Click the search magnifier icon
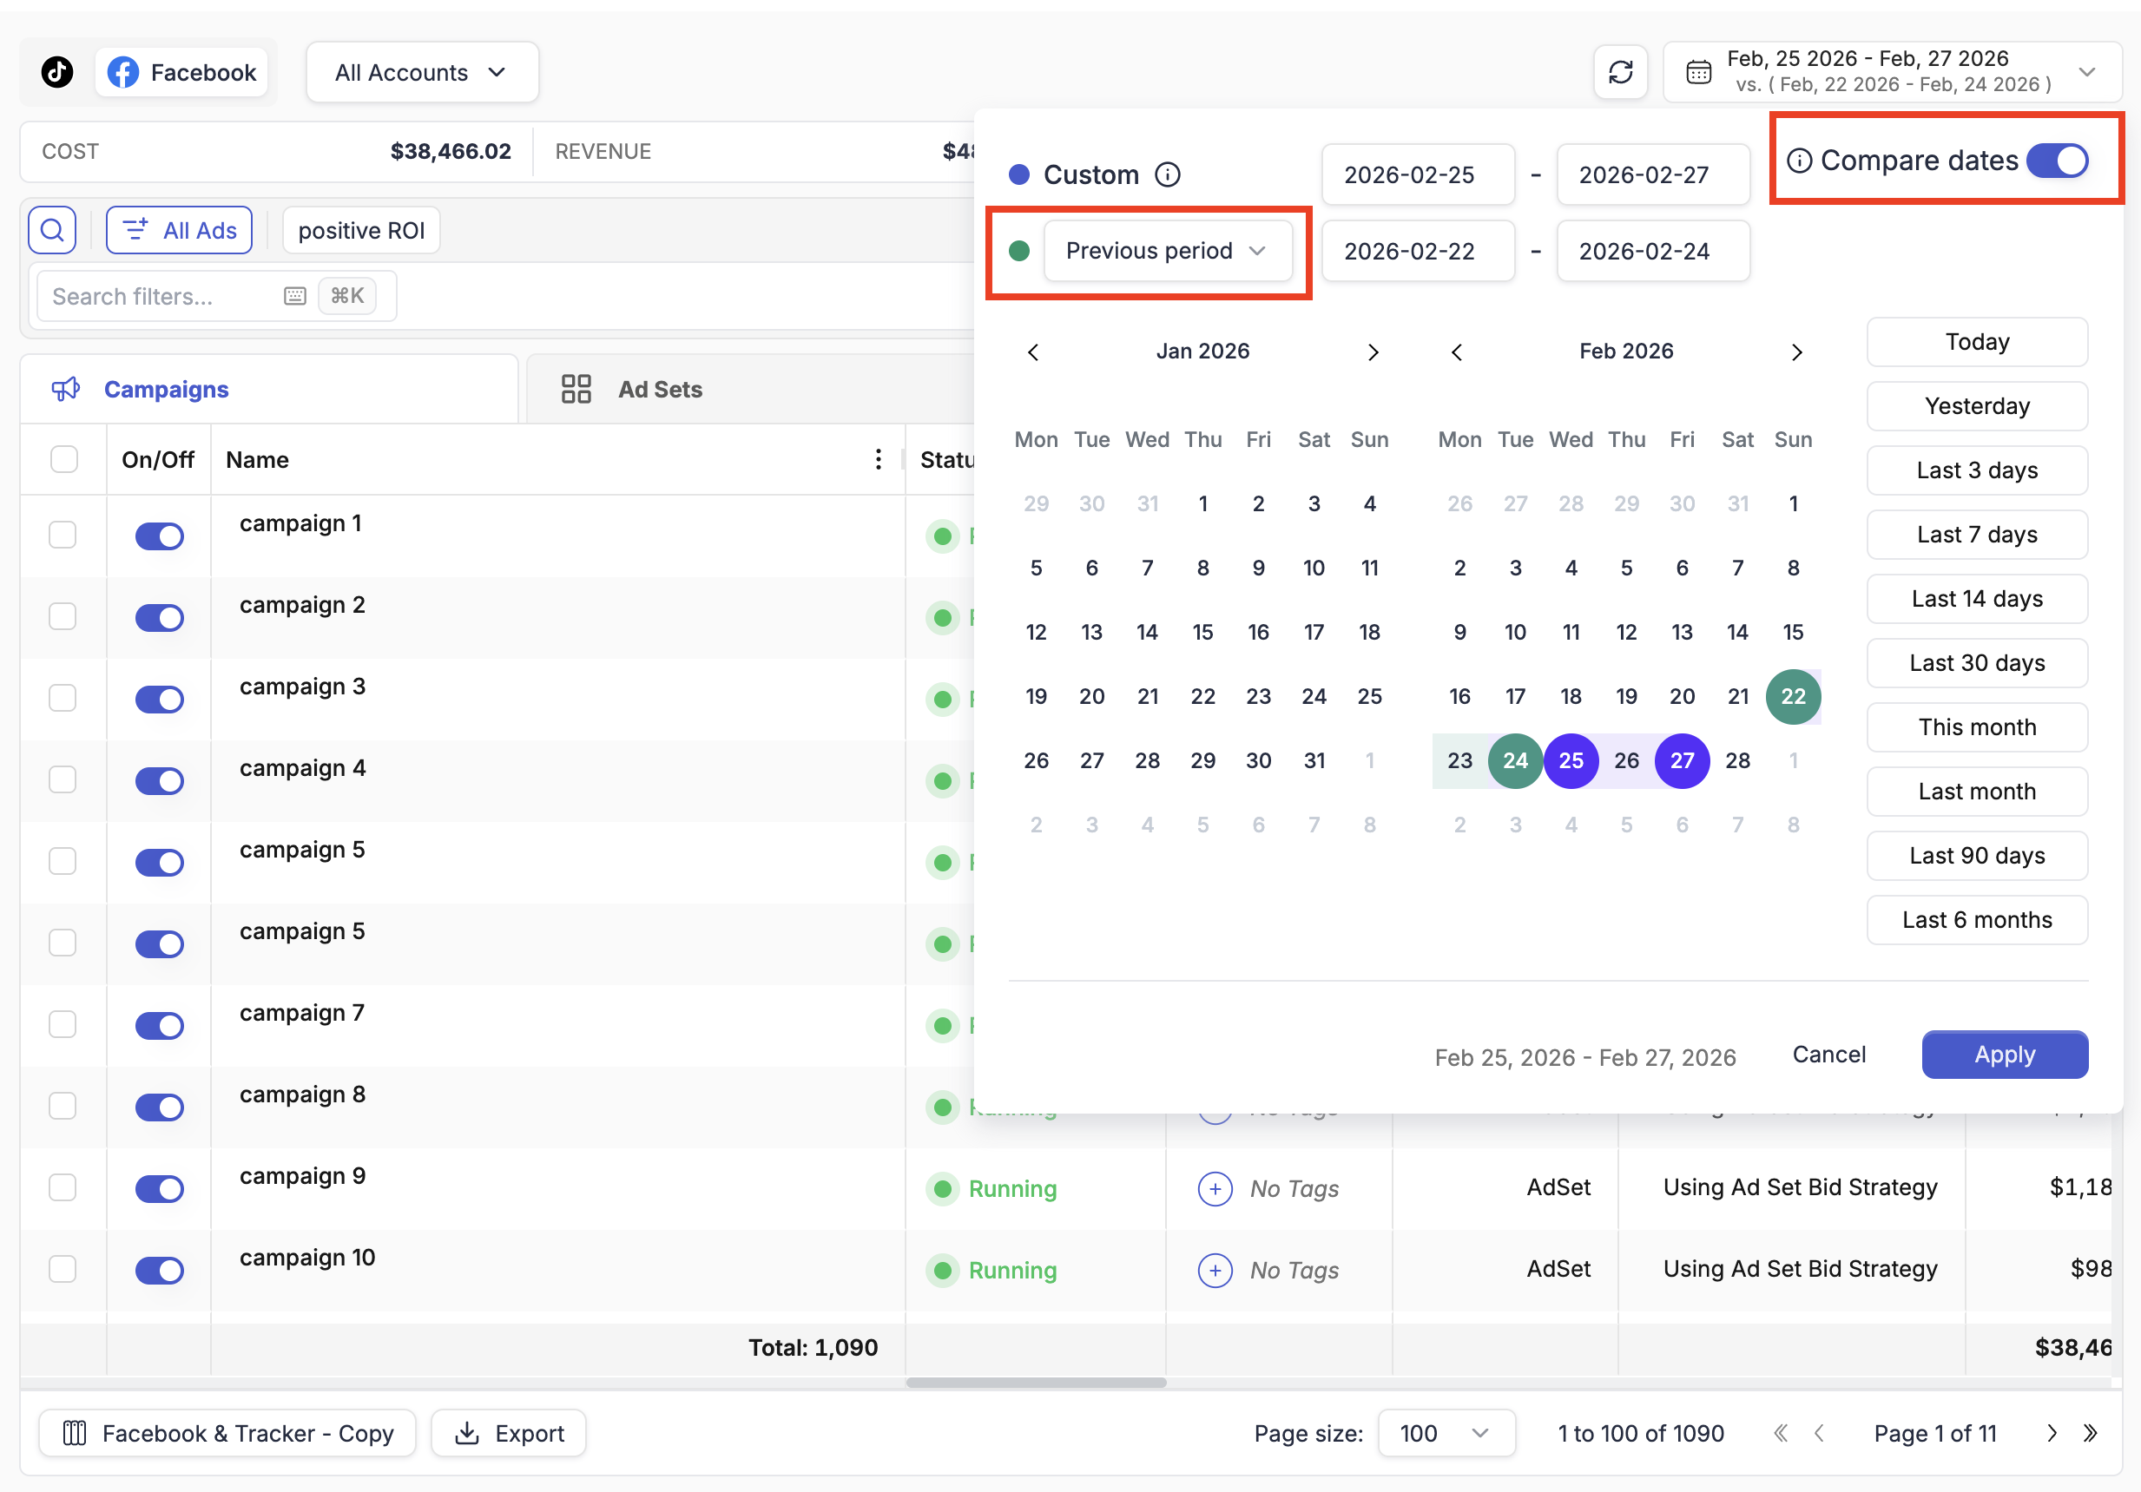Image resolution: width=2141 pixels, height=1492 pixels. [x=52, y=230]
